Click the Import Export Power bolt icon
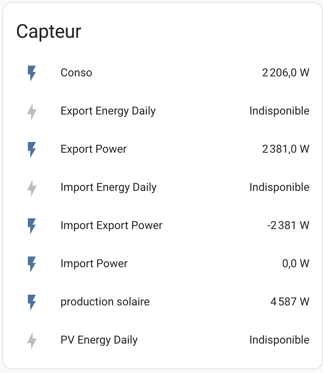Screen dimensions: 323x373 pyautogui.click(x=32, y=226)
